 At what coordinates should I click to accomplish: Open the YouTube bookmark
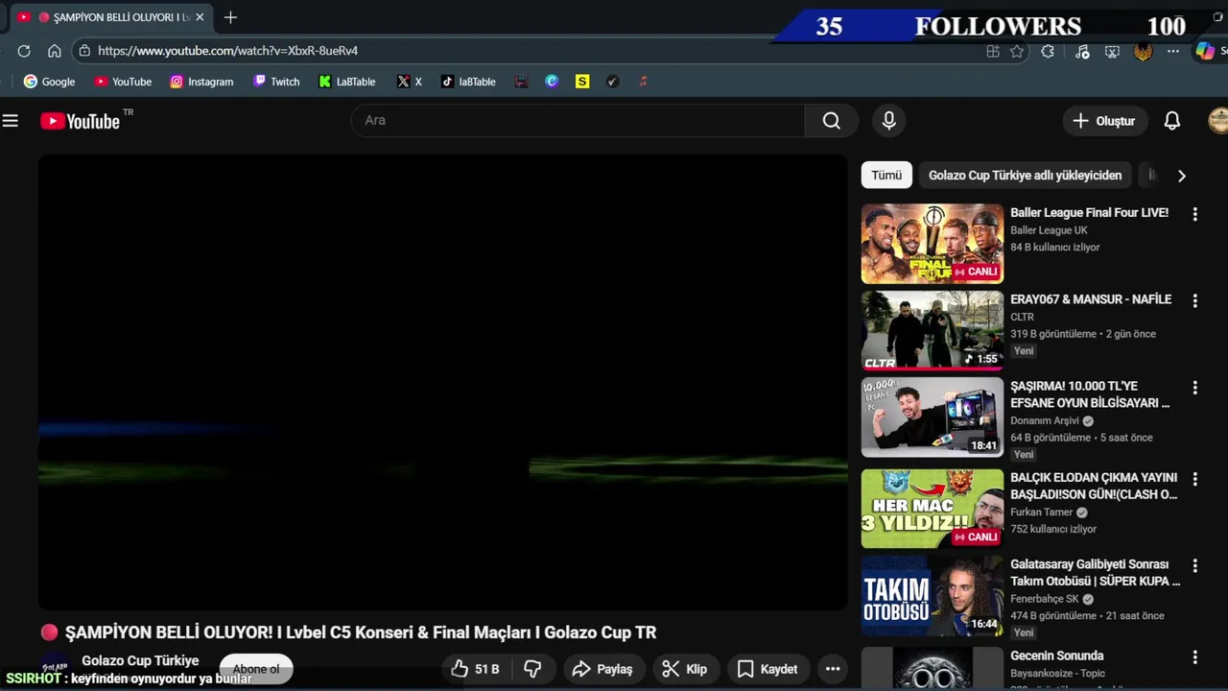pyautogui.click(x=123, y=82)
